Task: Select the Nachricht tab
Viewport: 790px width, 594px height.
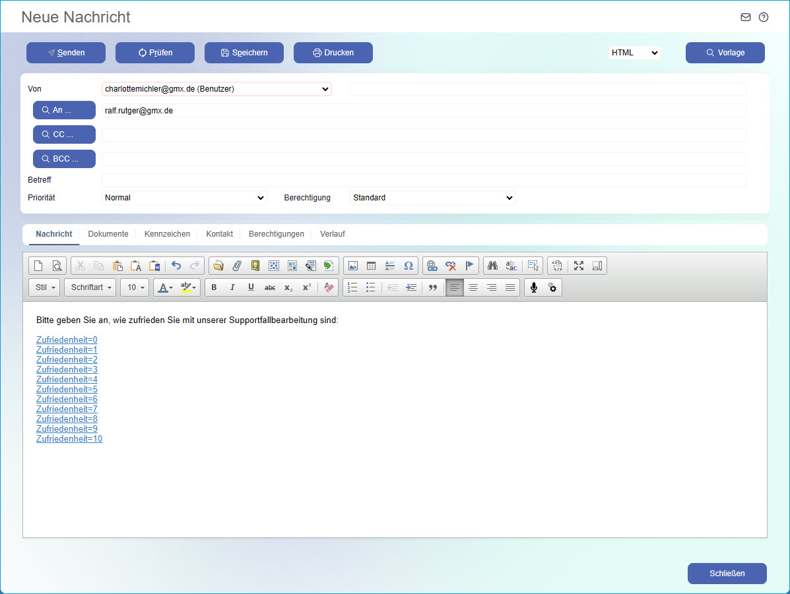Action: point(54,234)
